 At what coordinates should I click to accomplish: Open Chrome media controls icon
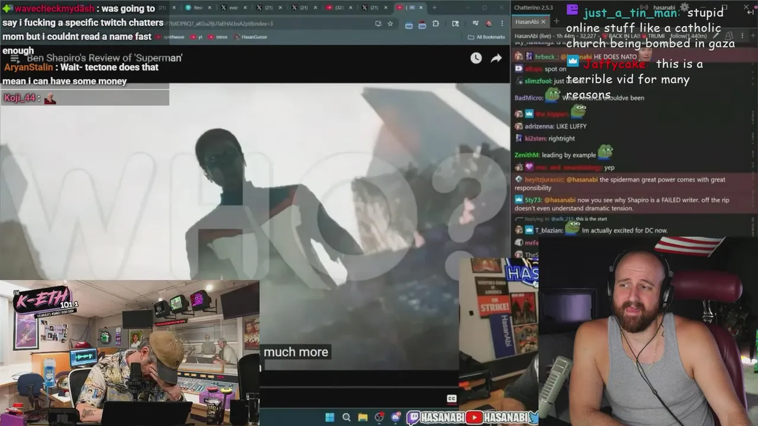[475, 24]
